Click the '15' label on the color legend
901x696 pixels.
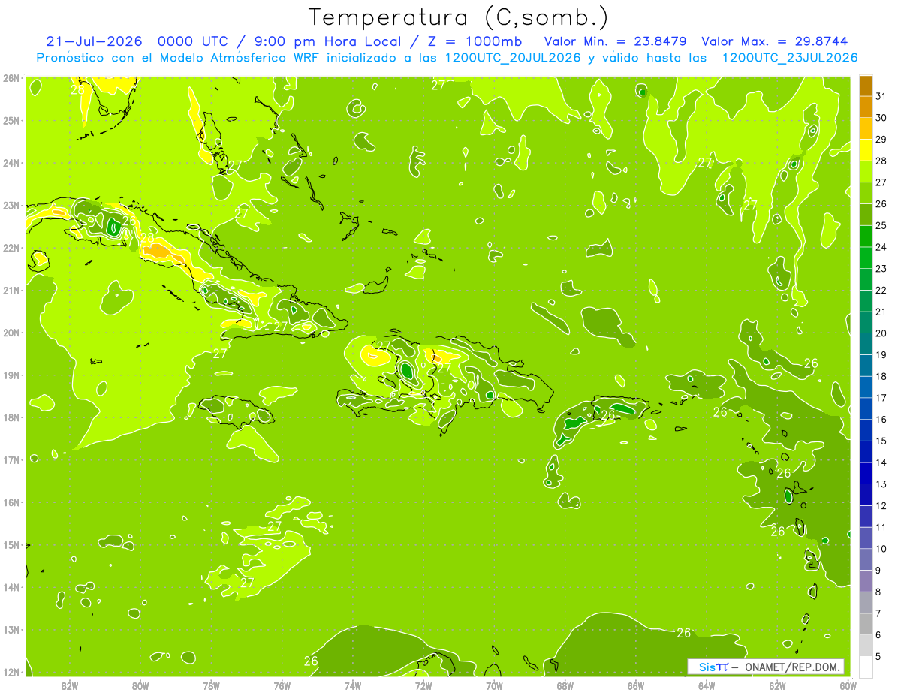tap(881, 441)
